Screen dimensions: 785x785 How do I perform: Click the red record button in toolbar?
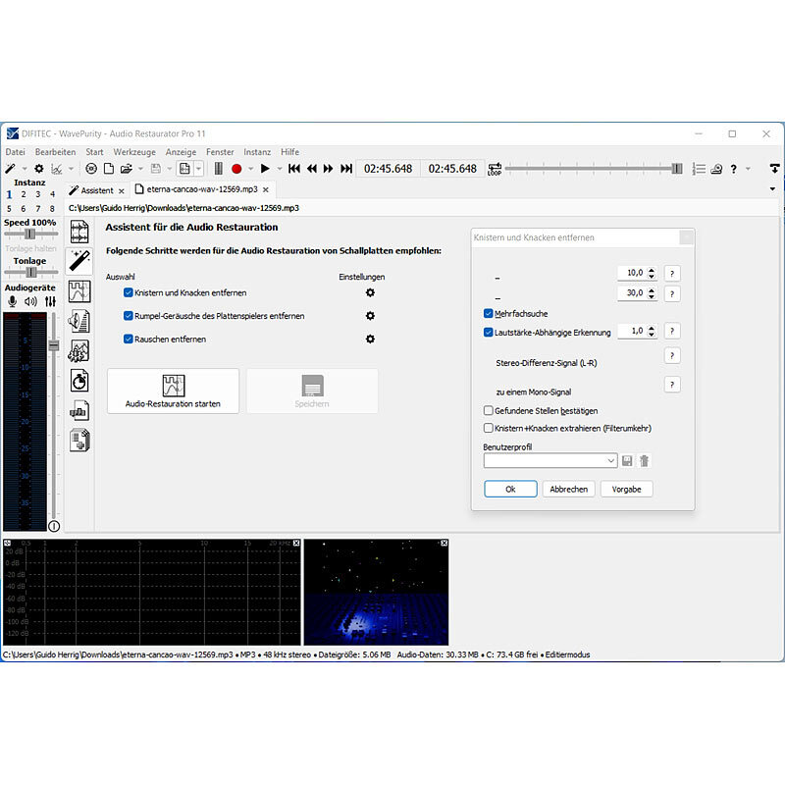(236, 169)
